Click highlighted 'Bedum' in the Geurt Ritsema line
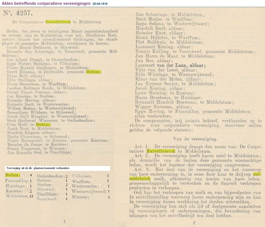The width and height of the screenshot is (265, 227). coord(93,72)
